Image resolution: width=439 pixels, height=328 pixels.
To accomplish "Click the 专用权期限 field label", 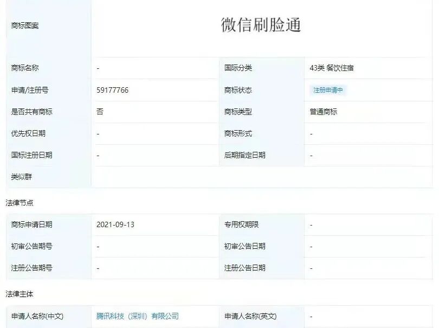I will (x=241, y=224).
